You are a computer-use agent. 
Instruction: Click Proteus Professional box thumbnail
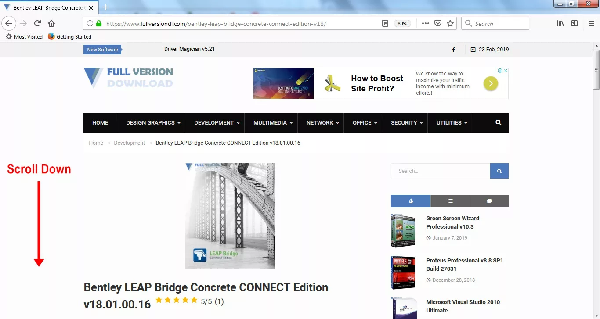coord(403,272)
